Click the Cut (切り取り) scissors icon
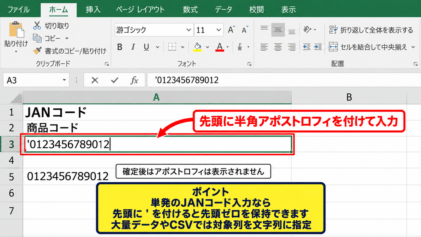Viewport: 421px width, 237px height. [37, 25]
